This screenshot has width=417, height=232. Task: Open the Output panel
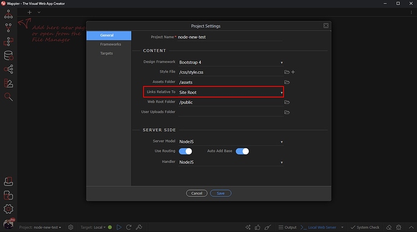(x=288, y=227)
